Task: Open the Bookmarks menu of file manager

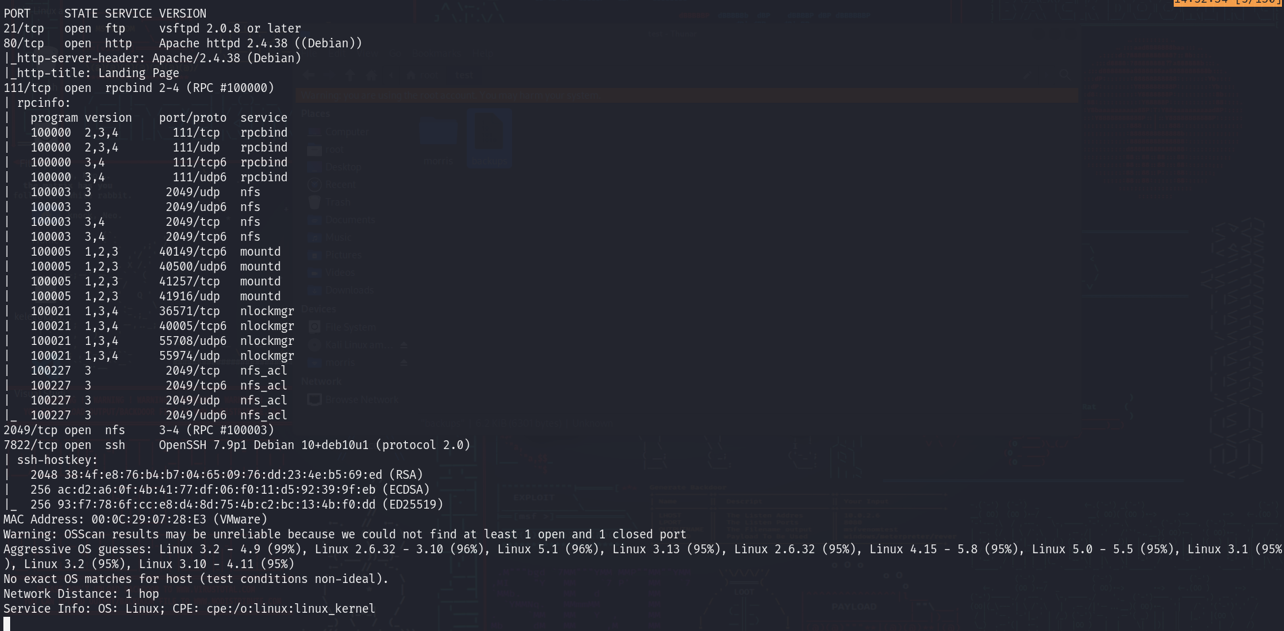Action: coord(436,53)
